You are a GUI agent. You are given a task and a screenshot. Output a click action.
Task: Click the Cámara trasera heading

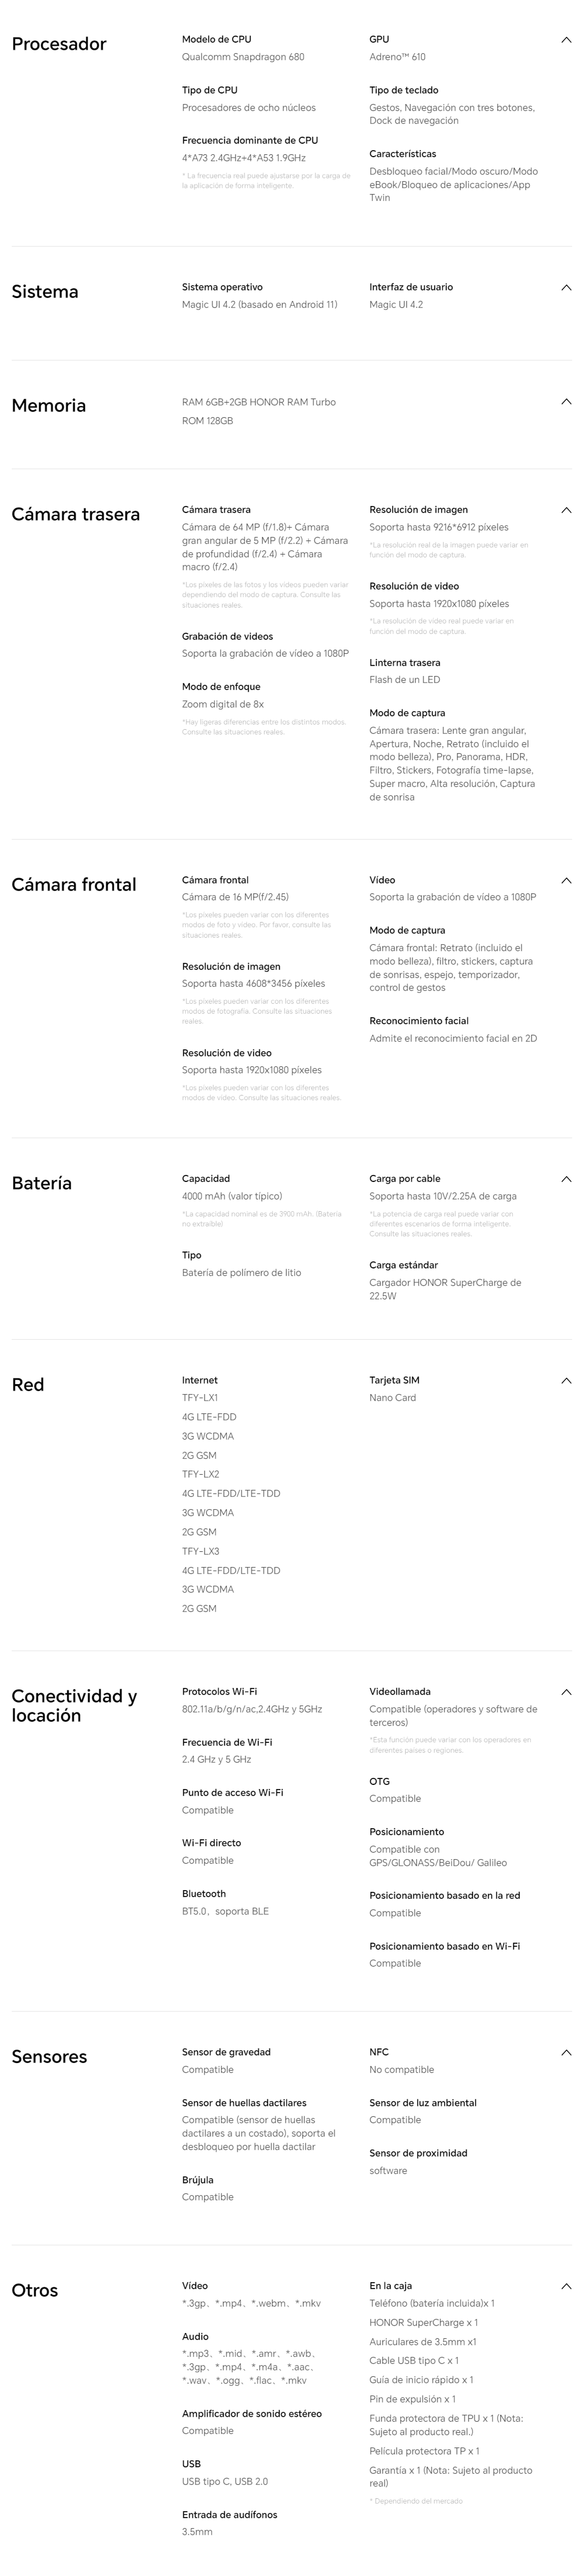(76, 515)
